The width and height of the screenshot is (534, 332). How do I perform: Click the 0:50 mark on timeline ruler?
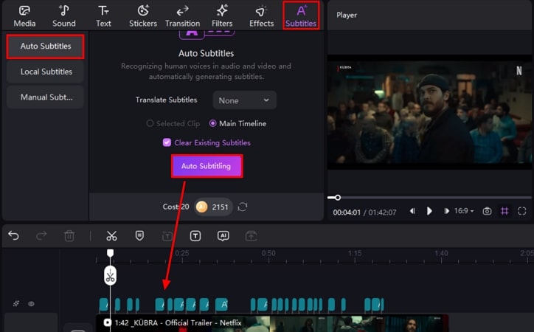click(x=268, y=253)
